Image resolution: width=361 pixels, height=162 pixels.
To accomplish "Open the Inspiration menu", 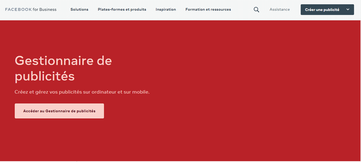I will coord(166,10).
